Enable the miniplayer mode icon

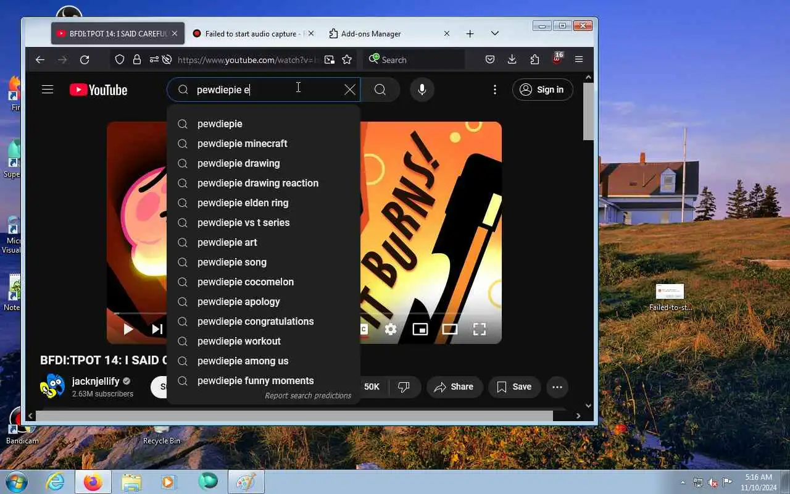pos(420,329)
